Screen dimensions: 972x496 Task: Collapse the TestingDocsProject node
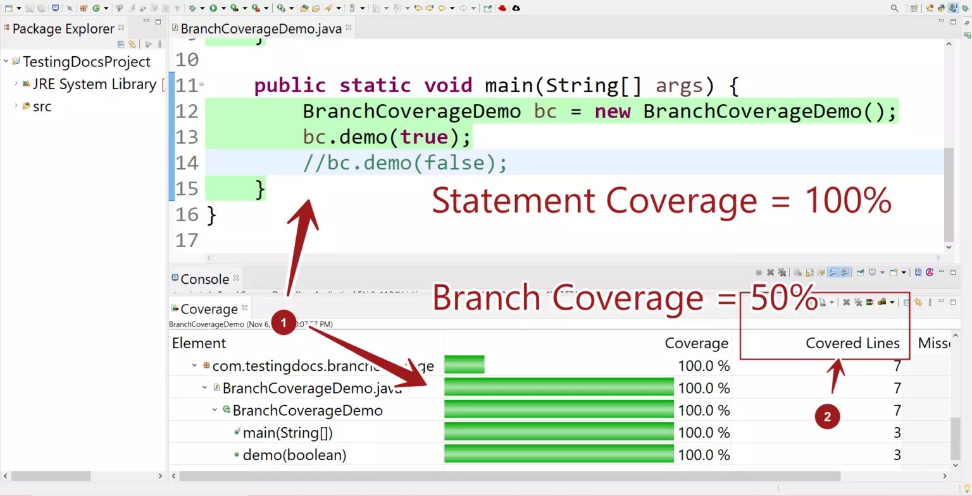6,61
